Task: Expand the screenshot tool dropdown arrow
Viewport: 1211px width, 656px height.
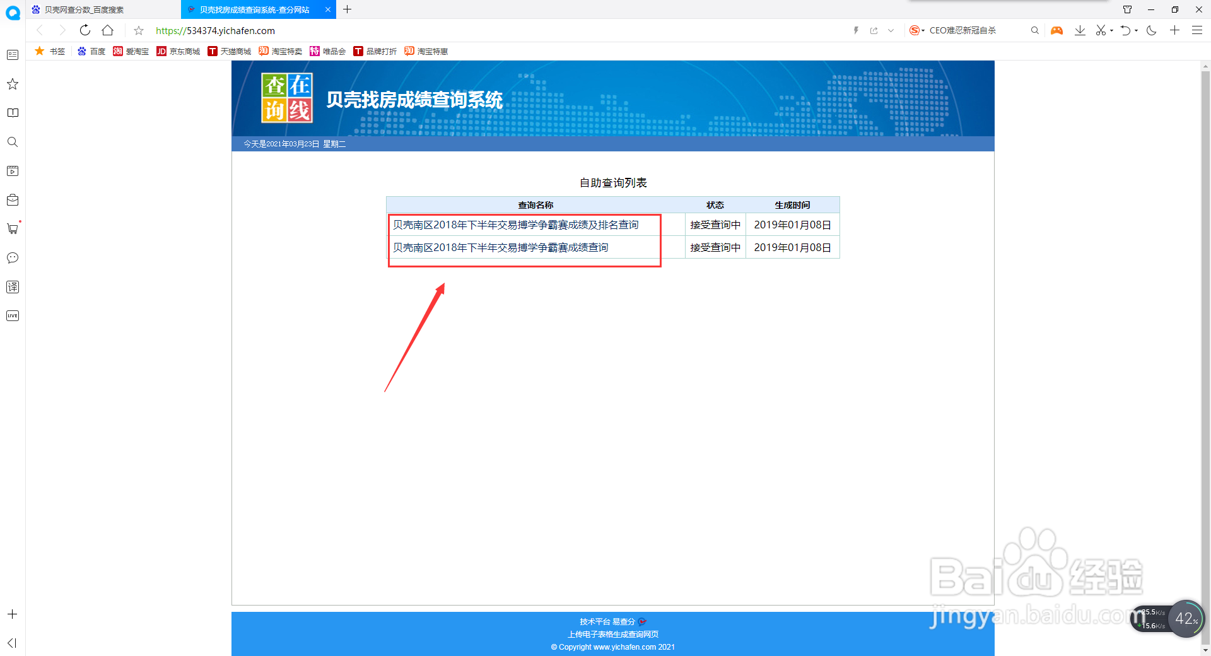Action: (x=1111, y=30)
